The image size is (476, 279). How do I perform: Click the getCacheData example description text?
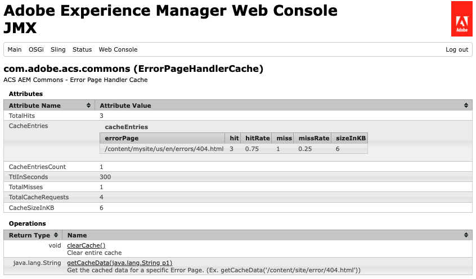214,270
